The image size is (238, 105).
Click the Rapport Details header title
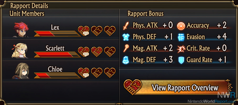point(29,6)
